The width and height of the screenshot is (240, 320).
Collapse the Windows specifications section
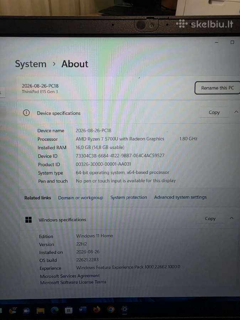coord(231,218)
